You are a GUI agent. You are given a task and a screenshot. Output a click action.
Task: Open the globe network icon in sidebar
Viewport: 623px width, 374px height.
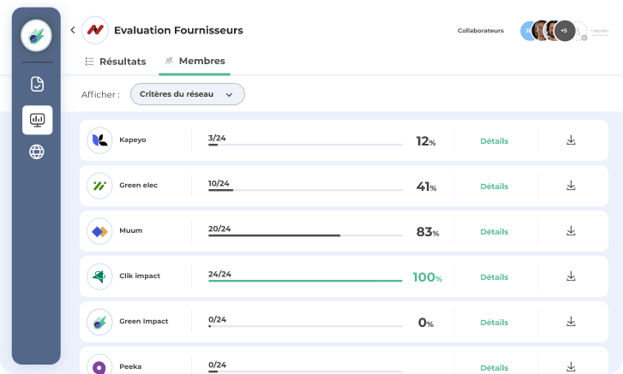37,152
